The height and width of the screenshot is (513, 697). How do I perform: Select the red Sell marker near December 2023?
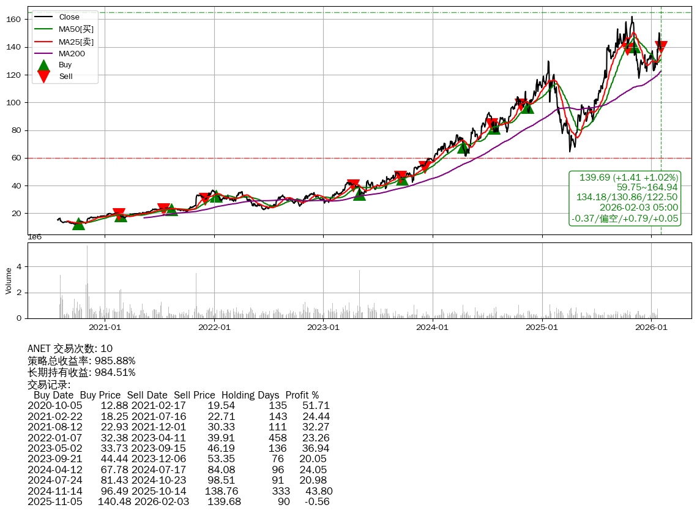coord(424,167)
